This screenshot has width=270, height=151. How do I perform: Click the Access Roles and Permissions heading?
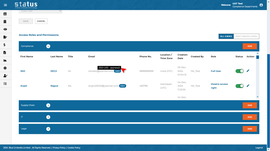point(39,35)
